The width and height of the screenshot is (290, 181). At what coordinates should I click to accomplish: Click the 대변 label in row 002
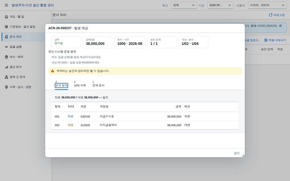(70, 125)
